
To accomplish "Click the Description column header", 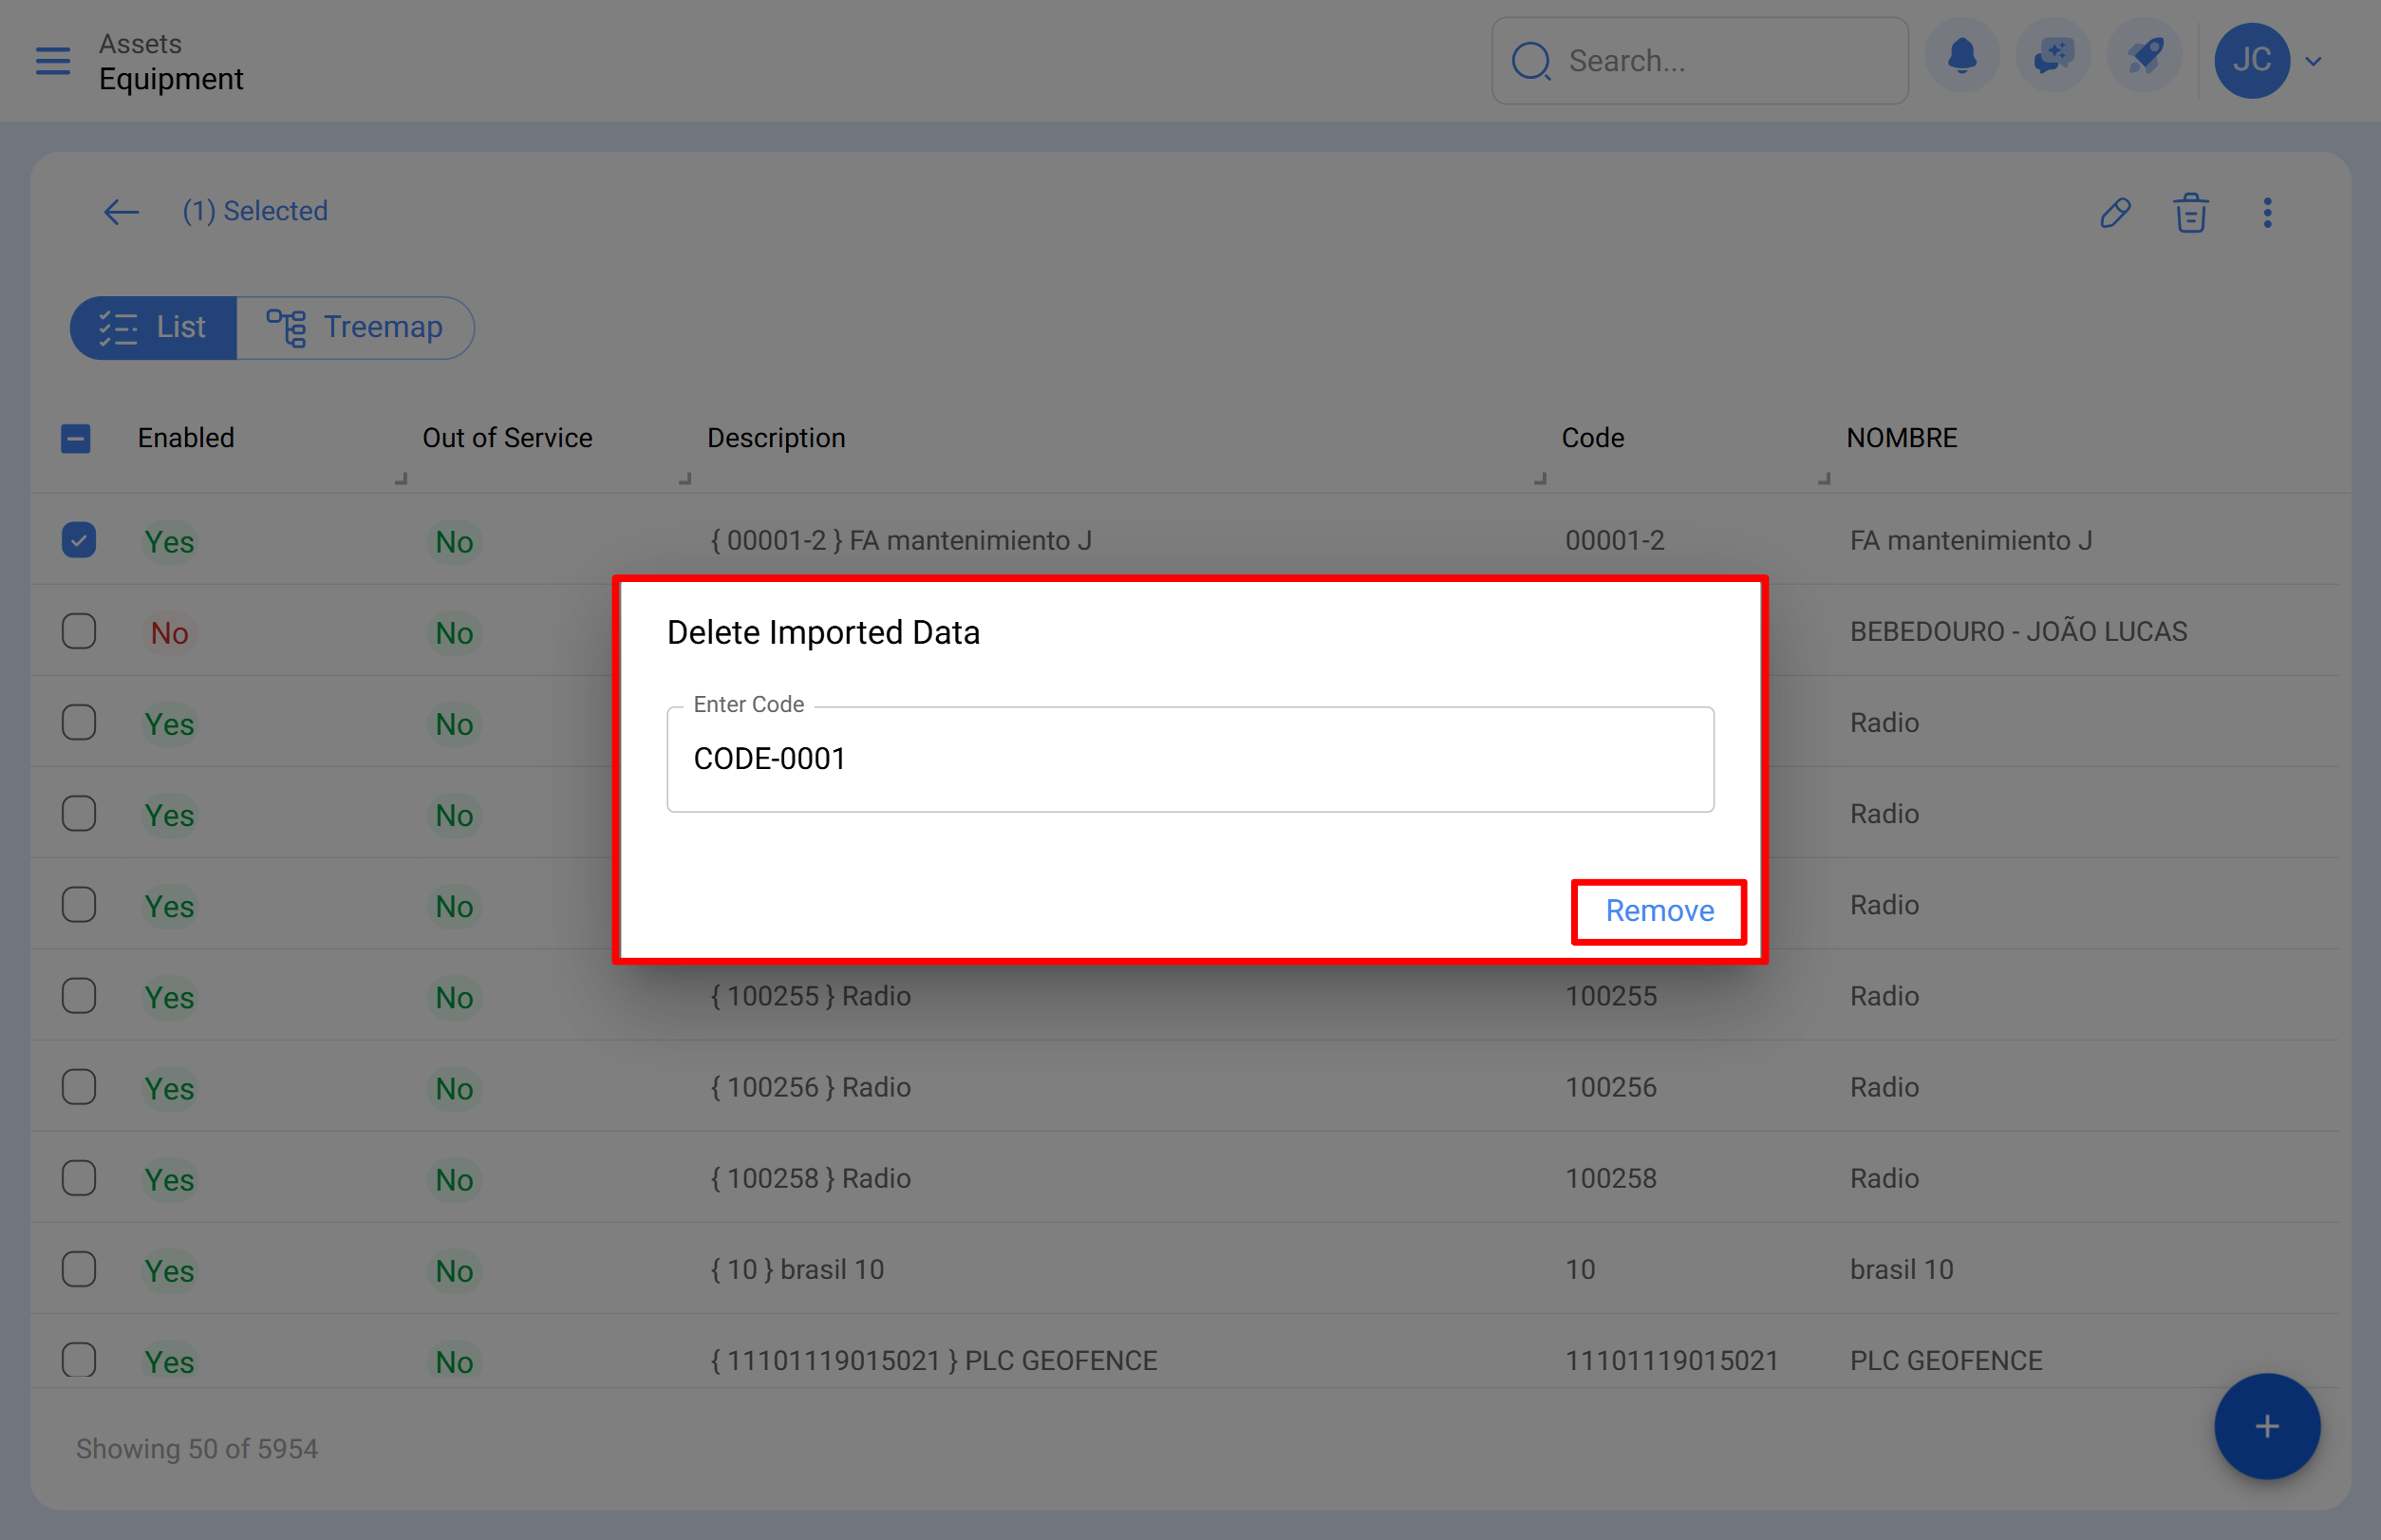I will click(776, 438).
